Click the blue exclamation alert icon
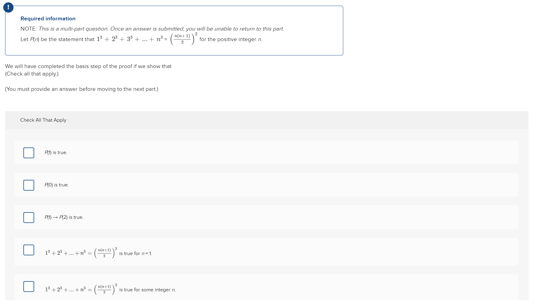The height and width of the screenshot is (306, 539). coord(8,7)
